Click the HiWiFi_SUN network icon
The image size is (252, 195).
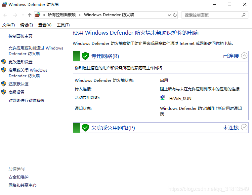tap(163, 98)
